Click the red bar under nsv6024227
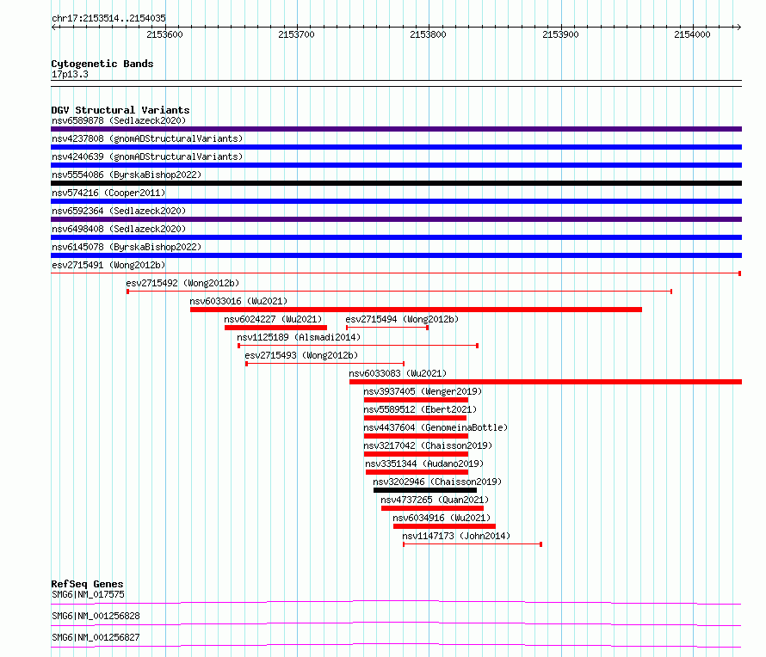 (275, 328)
